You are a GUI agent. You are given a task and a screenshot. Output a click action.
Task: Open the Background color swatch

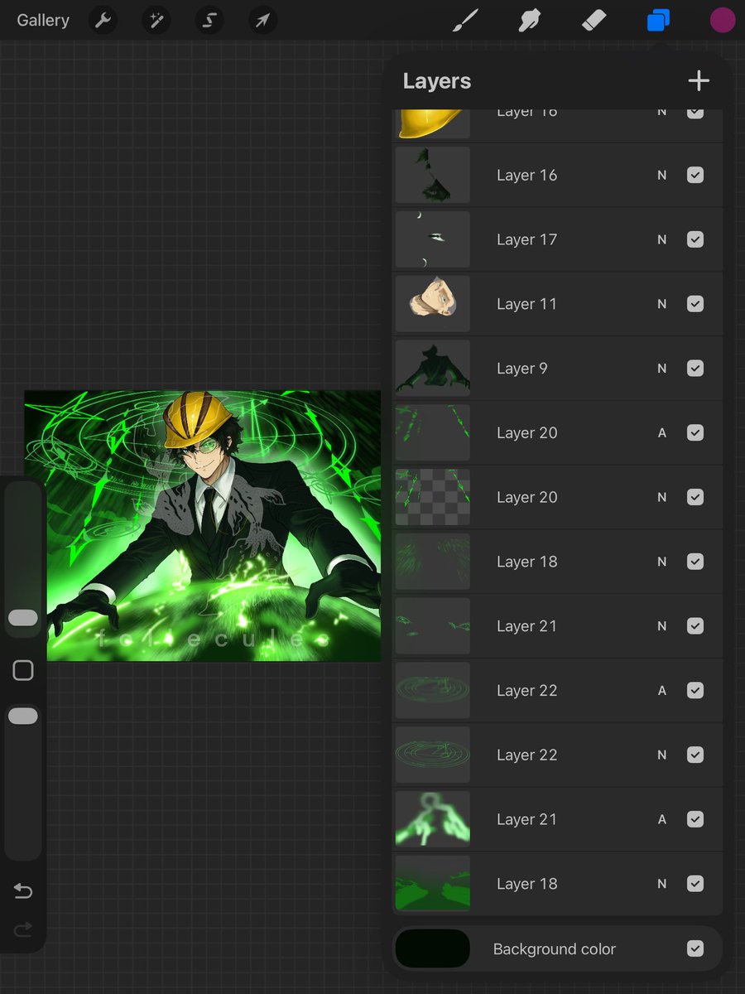(432, 949)
